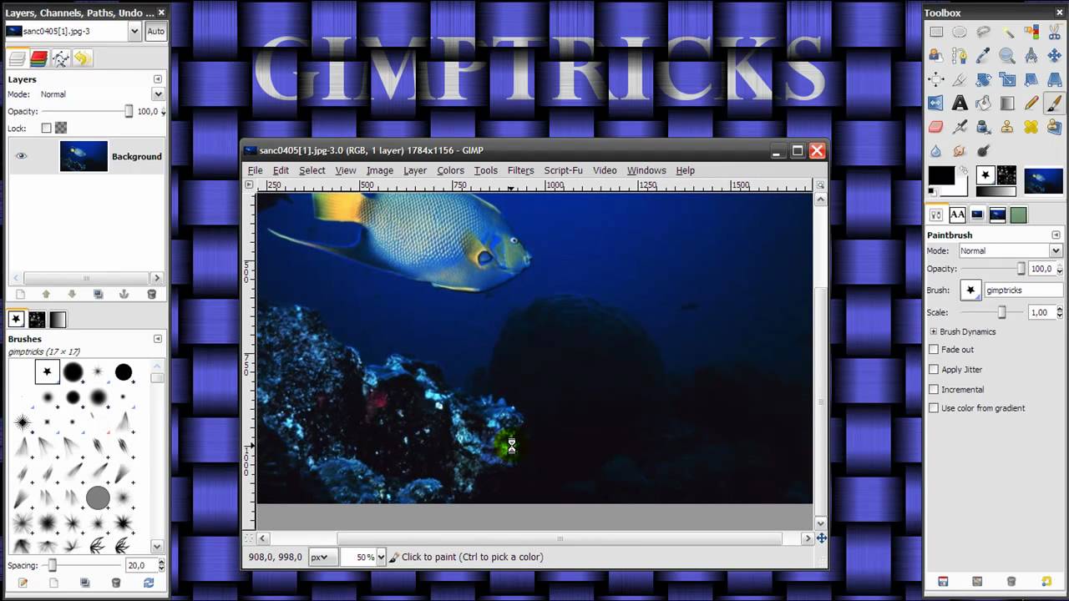1069x601 pixels.
Task: Select the Scissors Select tool
Action: pyautogui.click(x=1054, y=33)
